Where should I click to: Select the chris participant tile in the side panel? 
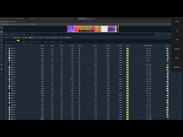(x=177, y=31)
